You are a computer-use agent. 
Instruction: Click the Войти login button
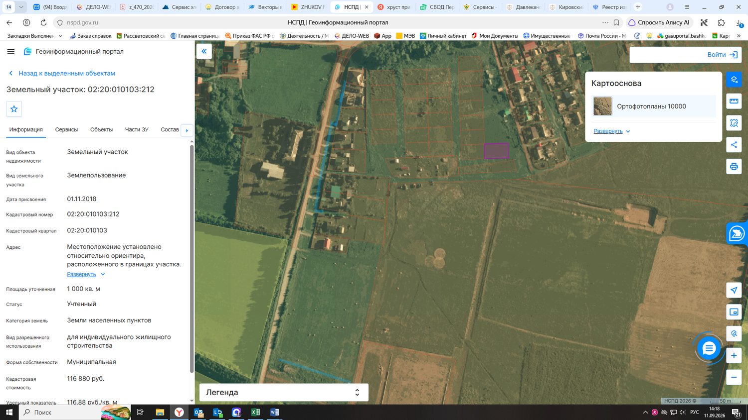(722, 55)
